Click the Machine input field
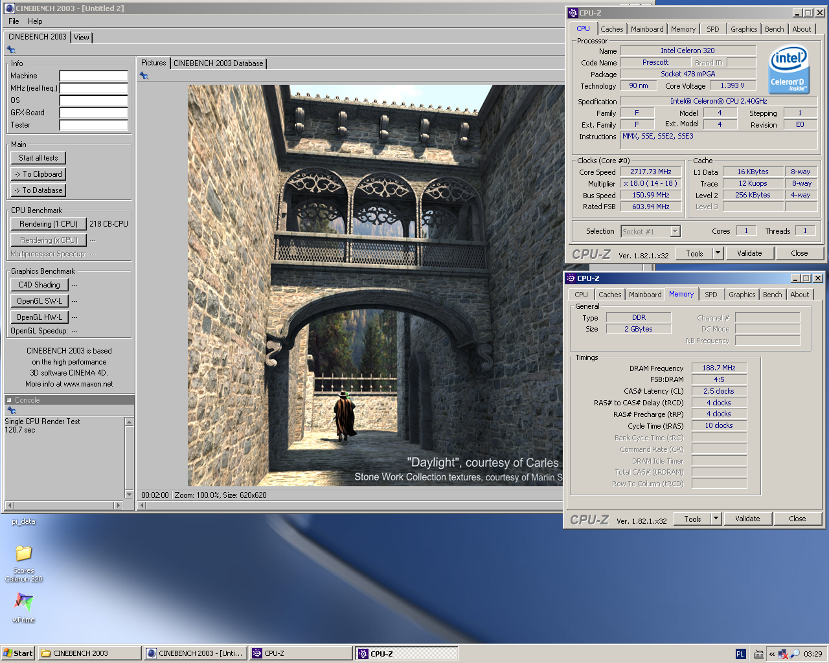The width and height of the screenshot is (829, 663). 93,76
